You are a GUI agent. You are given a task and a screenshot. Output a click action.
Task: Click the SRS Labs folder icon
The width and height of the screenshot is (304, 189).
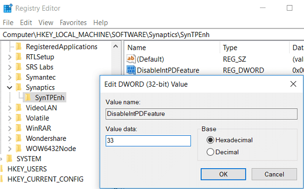click(19, 67)
